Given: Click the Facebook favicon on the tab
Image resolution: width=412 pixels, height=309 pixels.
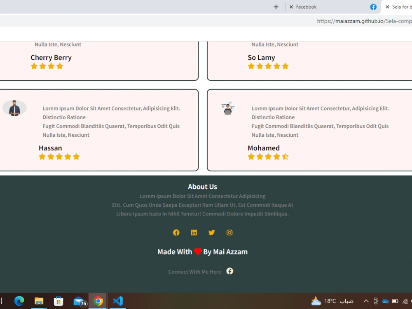Looking at the screenshot, I should coord(373,7).
